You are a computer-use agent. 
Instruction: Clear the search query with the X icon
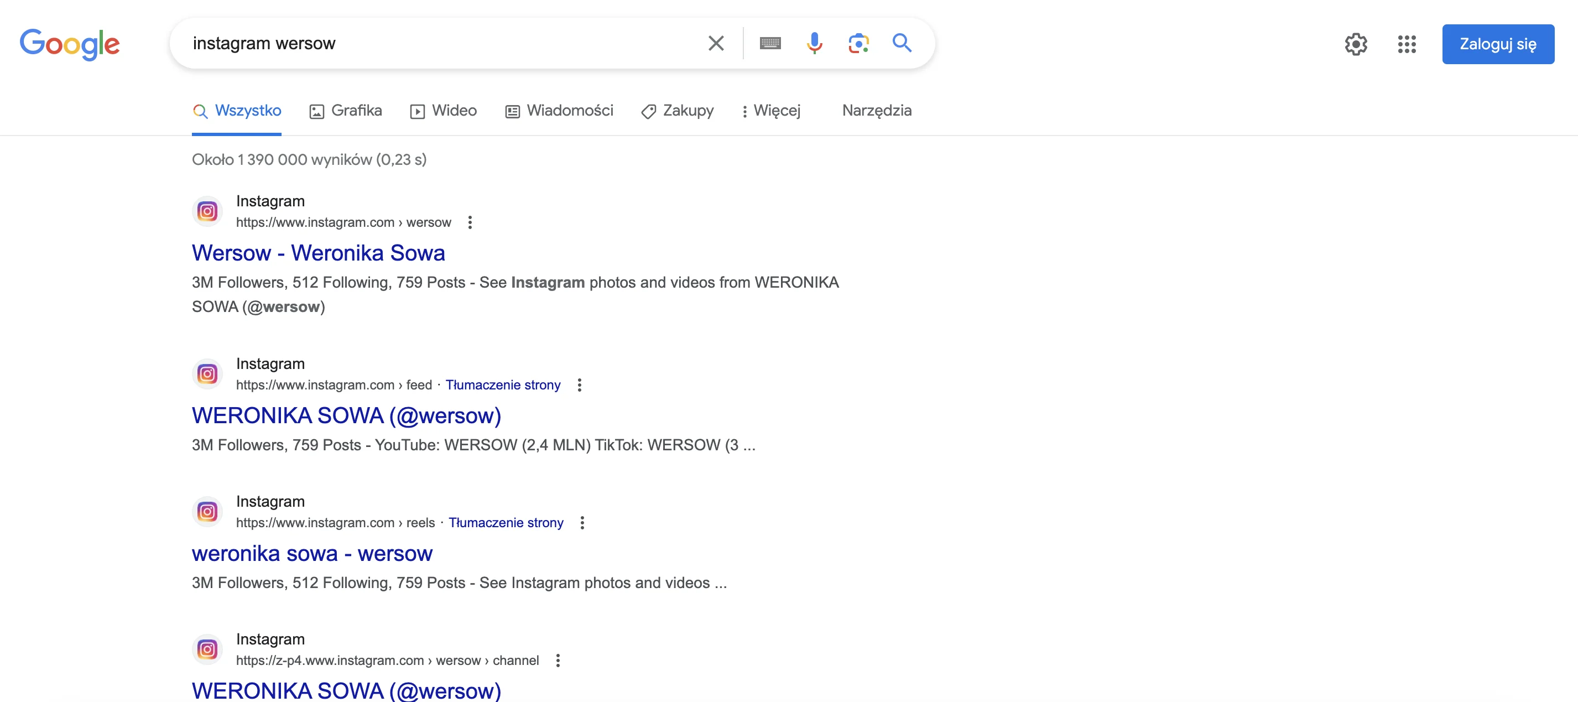click(716, 44)
